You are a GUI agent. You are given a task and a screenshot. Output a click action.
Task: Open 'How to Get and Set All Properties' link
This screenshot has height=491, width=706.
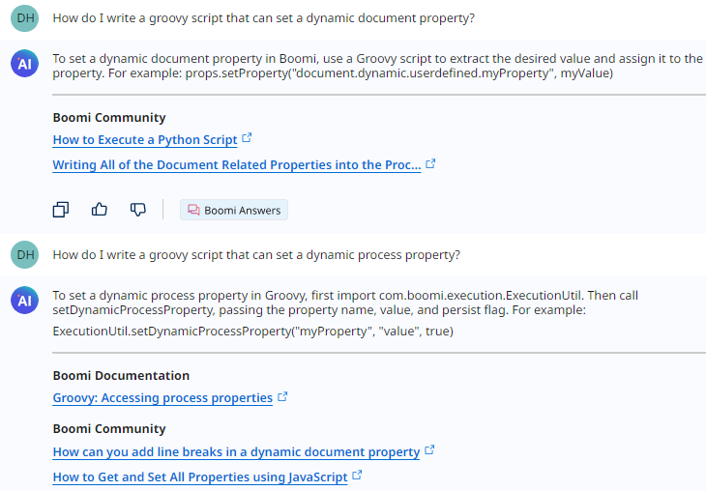point(199,477)
